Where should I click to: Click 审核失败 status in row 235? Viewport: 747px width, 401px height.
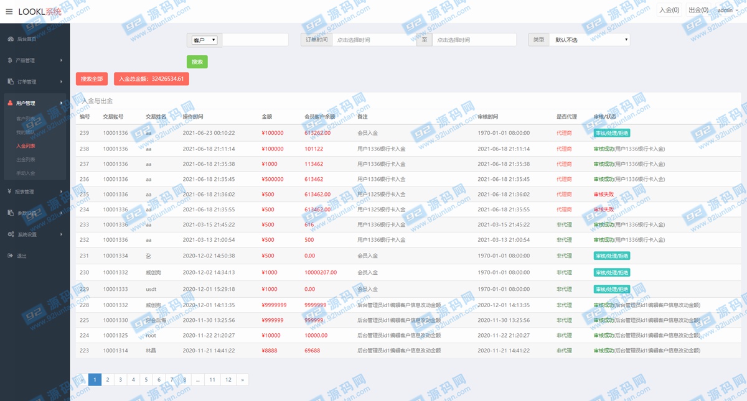(604, 195)
